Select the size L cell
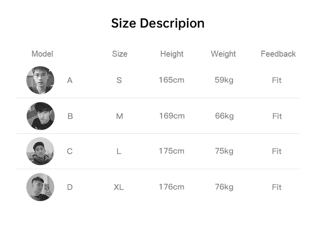 coord(119,151)
